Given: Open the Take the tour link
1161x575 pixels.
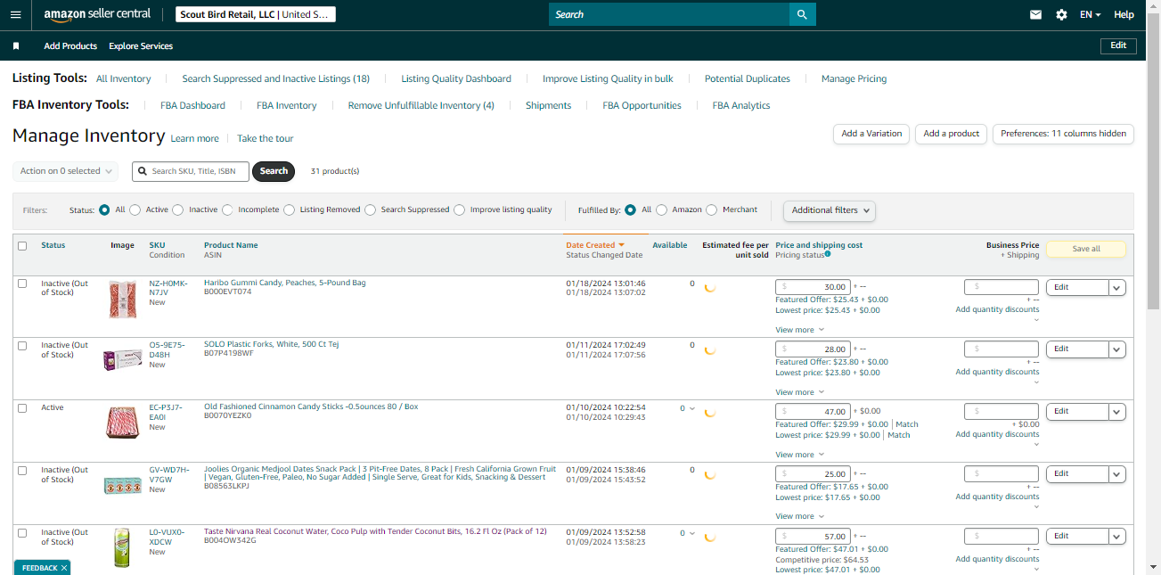Looking at the screenshot, I should click(265, 138).
